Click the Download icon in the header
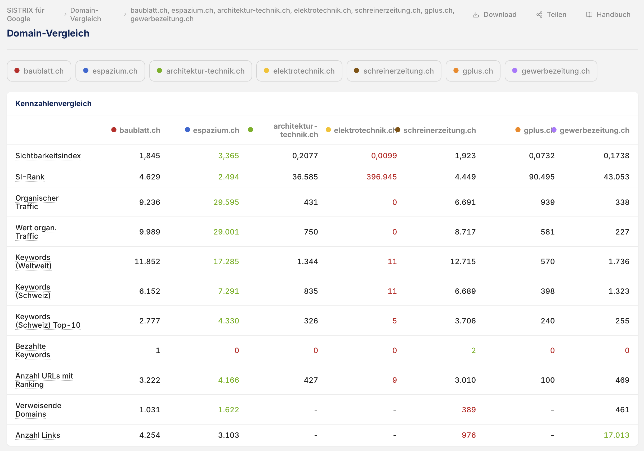This screenshot has height=451, width=644. click(x=476, y=15)
